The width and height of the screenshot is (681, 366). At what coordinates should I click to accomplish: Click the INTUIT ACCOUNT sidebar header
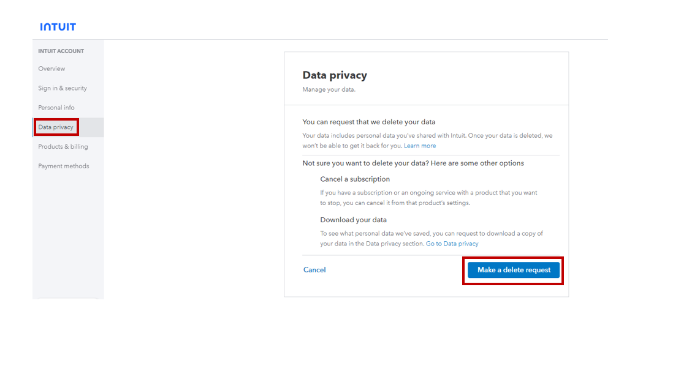(61, 51)
